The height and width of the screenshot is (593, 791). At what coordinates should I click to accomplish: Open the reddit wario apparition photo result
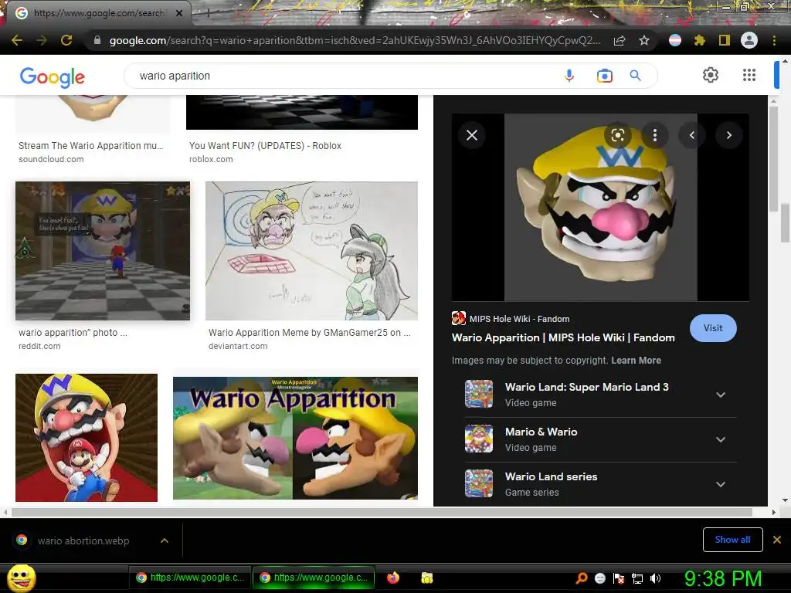[x=103, y=251]
